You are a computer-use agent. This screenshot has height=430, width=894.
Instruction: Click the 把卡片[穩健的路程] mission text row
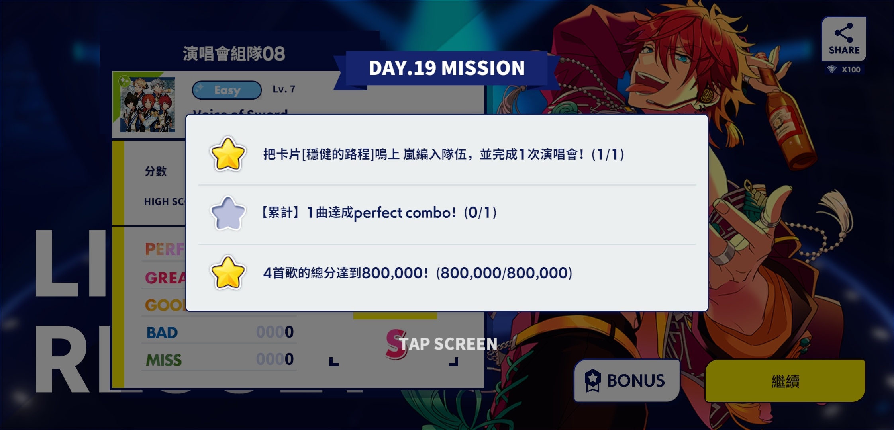click(x=443, y=154)
